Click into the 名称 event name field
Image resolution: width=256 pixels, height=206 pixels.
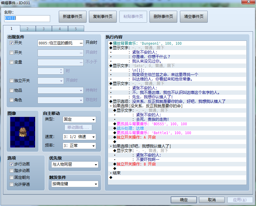tap(27, 18)
